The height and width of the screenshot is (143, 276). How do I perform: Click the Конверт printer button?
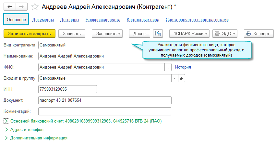point(258,33)
